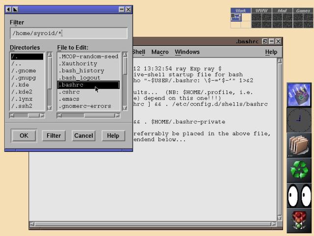The height and width of the screenshot is (236, 314).
Task: Click the Filter path input field
Action: [69, 33]
